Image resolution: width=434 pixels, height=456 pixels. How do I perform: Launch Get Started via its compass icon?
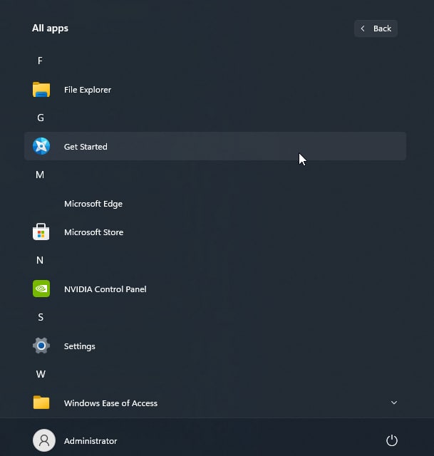tap(41, 146)
